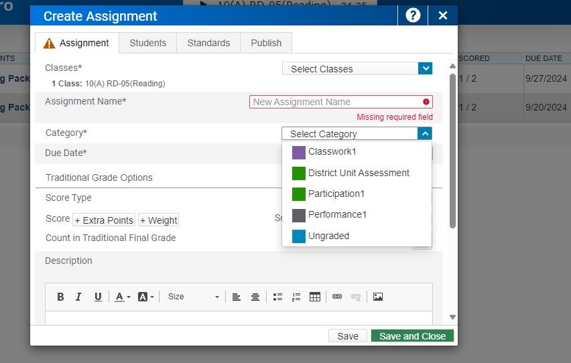571x363 pixels.
Task: Switch to the Students tab
Action: coord(147,43)
